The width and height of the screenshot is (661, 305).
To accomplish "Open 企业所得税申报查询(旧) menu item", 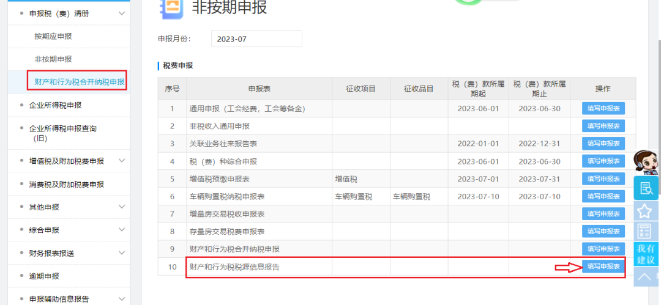I will (x=62, y=133).
